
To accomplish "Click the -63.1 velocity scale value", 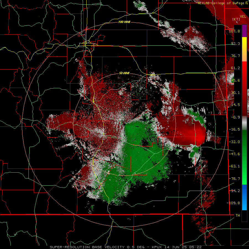I will pos(234,166).
